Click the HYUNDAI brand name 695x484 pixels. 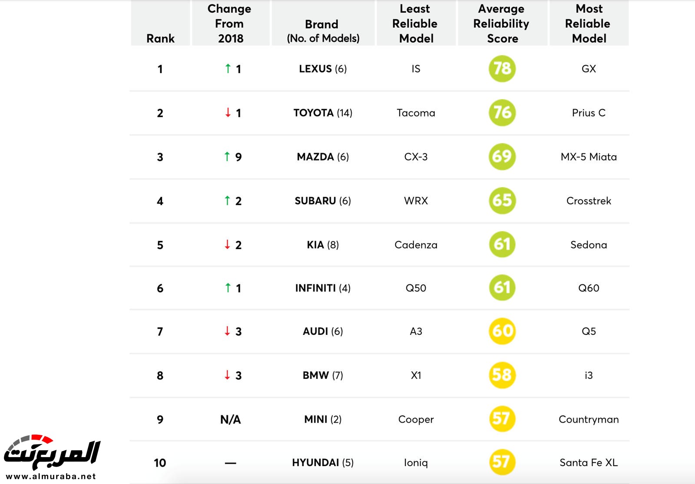tap(315, 463)
